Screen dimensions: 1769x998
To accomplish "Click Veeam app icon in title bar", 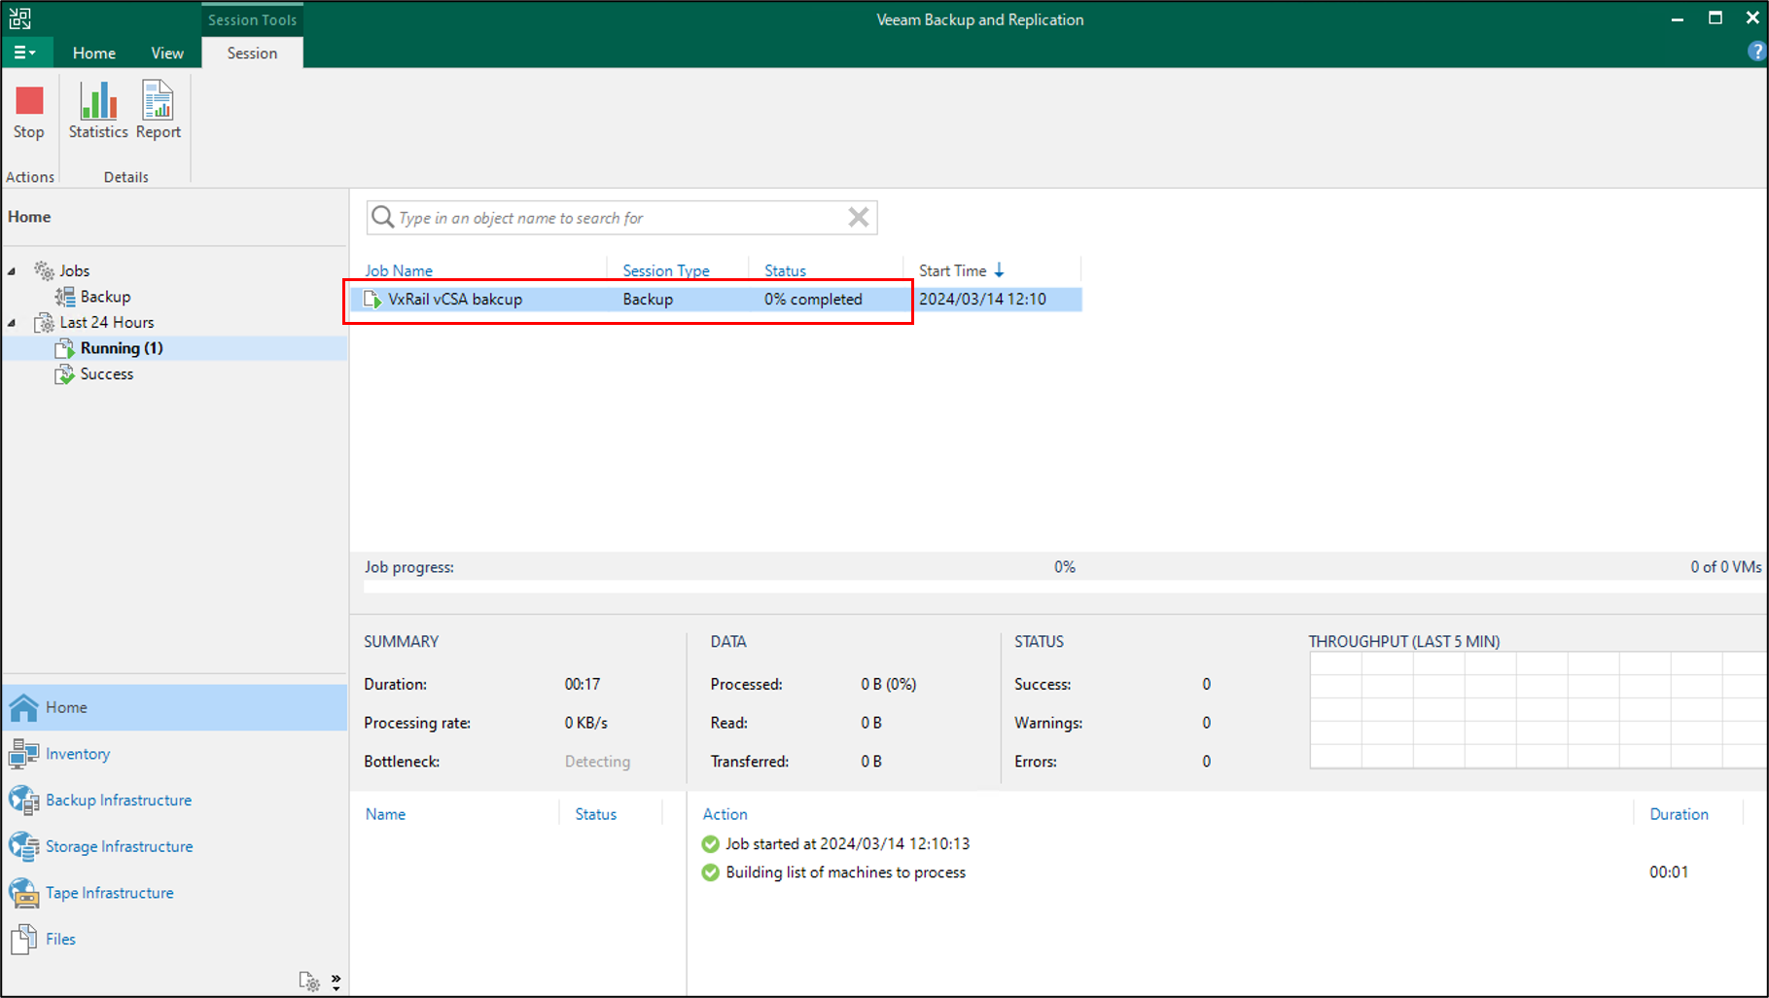I will point(20,18).
